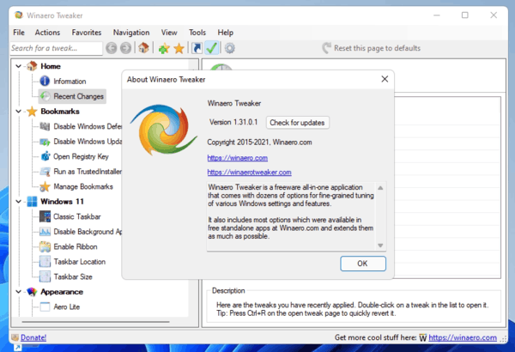Click the blue shortcut arrow toolbar icon
The image size is (515, 352).
point(197,48)
